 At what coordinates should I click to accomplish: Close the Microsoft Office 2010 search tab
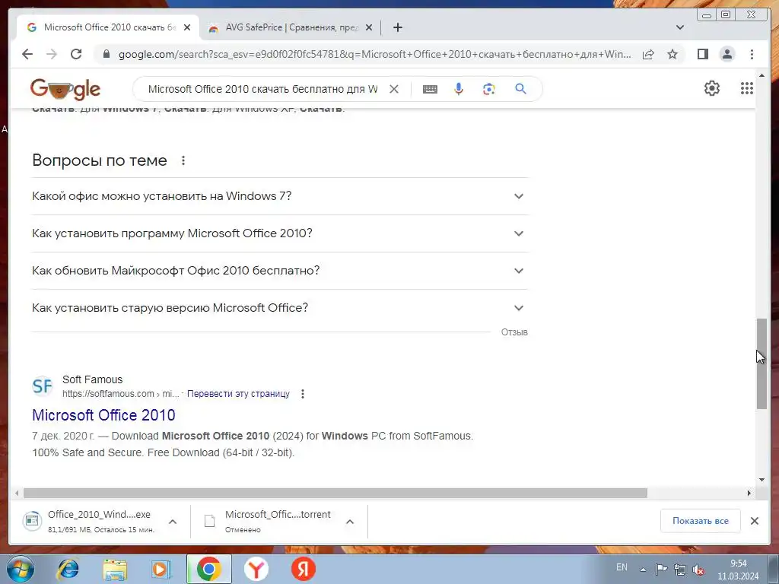(187, 27)
